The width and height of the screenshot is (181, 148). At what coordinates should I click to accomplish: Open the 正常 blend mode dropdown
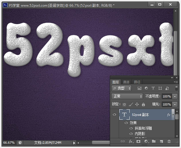tap(127, 96)
